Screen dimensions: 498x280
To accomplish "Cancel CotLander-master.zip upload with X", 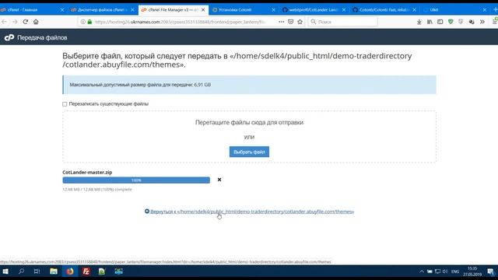I will click(x=219, y=180).
